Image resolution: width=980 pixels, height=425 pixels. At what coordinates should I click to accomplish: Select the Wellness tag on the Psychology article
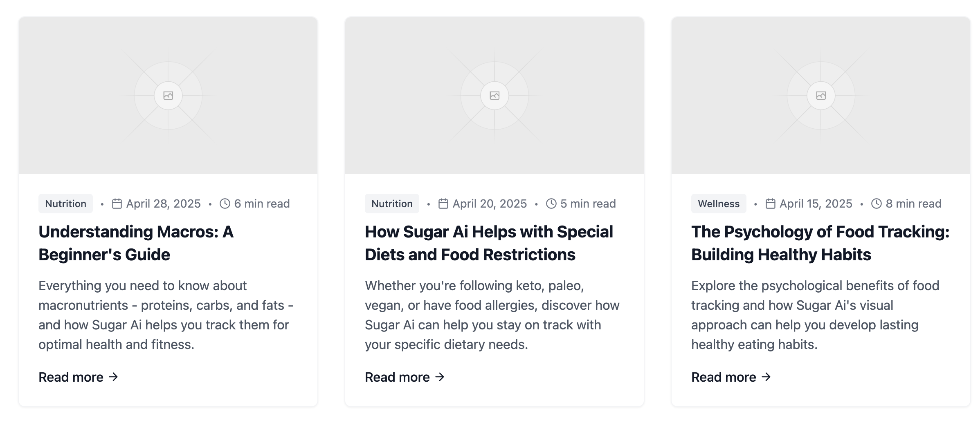718,203
